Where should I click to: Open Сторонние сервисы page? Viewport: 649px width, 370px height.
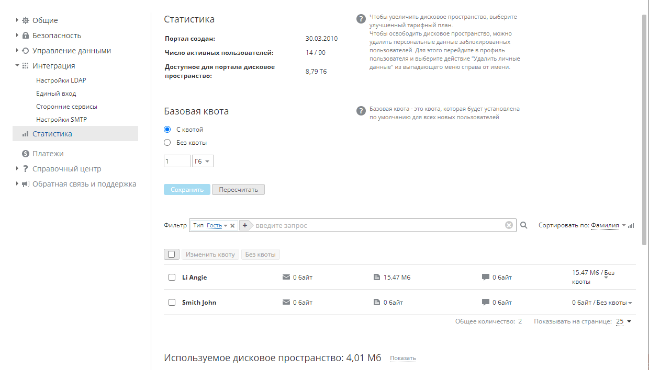tap(66, 107)
